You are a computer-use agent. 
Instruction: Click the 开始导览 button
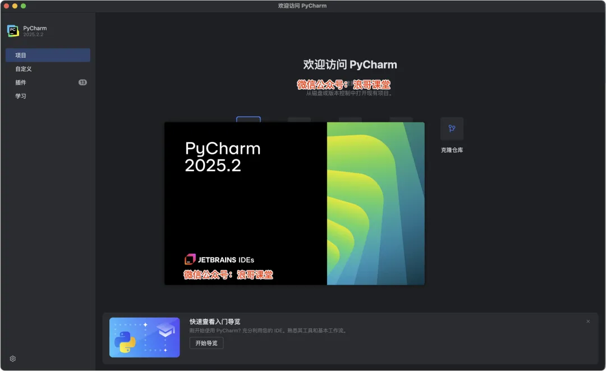click(x=206, y=343)
